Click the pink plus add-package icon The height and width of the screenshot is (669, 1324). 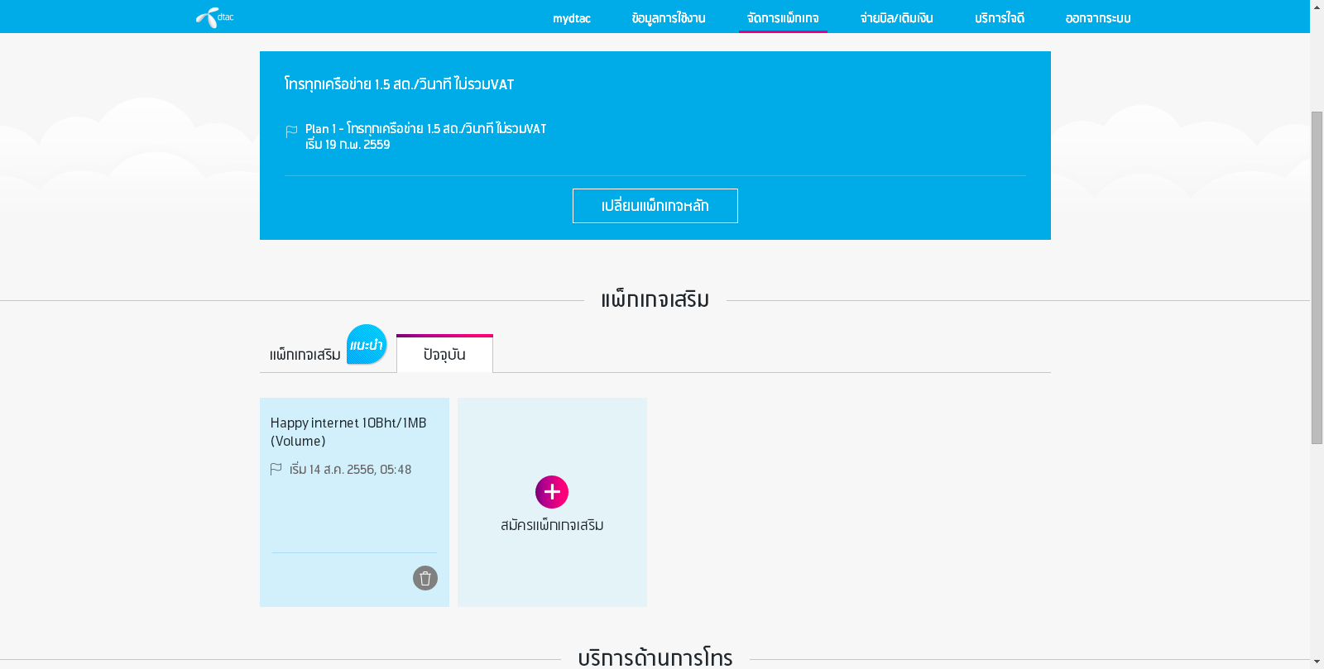tap(552, 492)
